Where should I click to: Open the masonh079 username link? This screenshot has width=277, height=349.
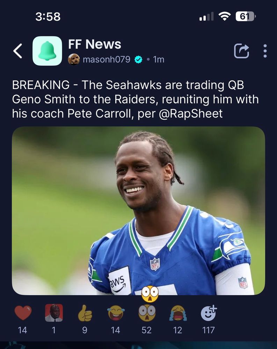tap(107, 59)
